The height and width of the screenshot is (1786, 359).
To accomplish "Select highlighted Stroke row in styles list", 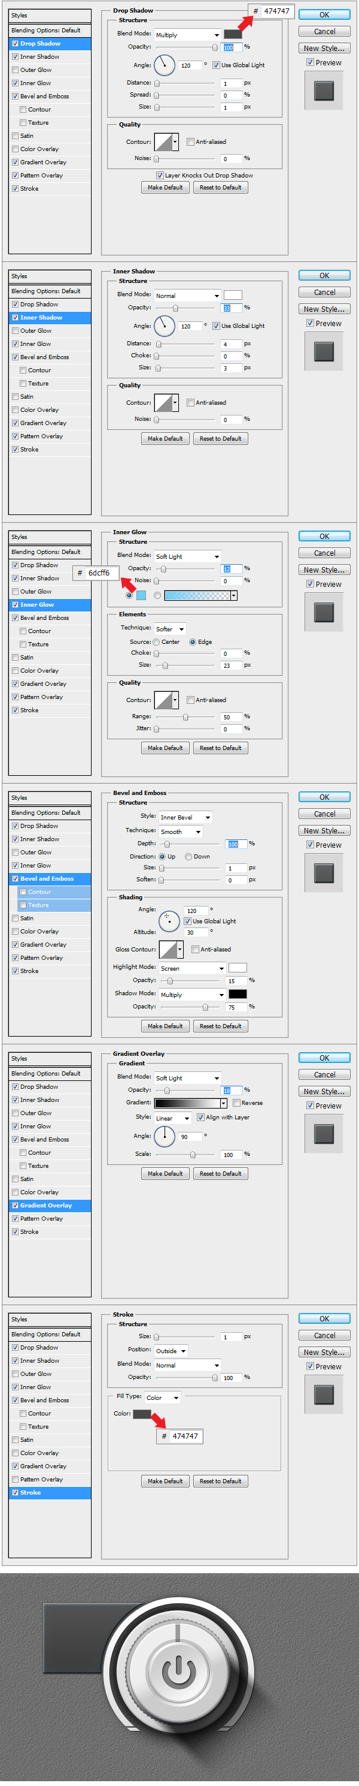I will pos(50,1493).
